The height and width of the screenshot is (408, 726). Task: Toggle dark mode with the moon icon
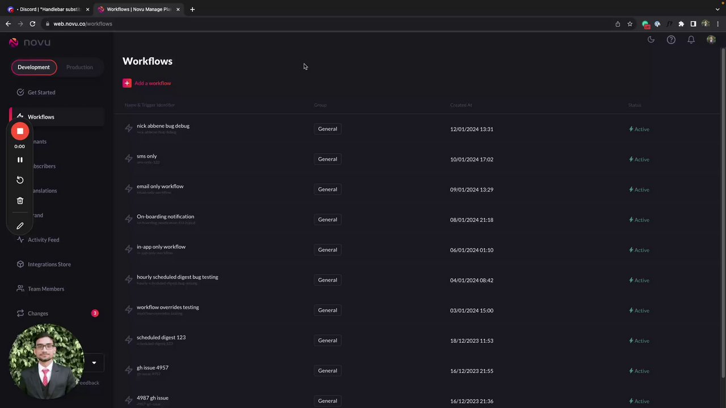[651, 40]
